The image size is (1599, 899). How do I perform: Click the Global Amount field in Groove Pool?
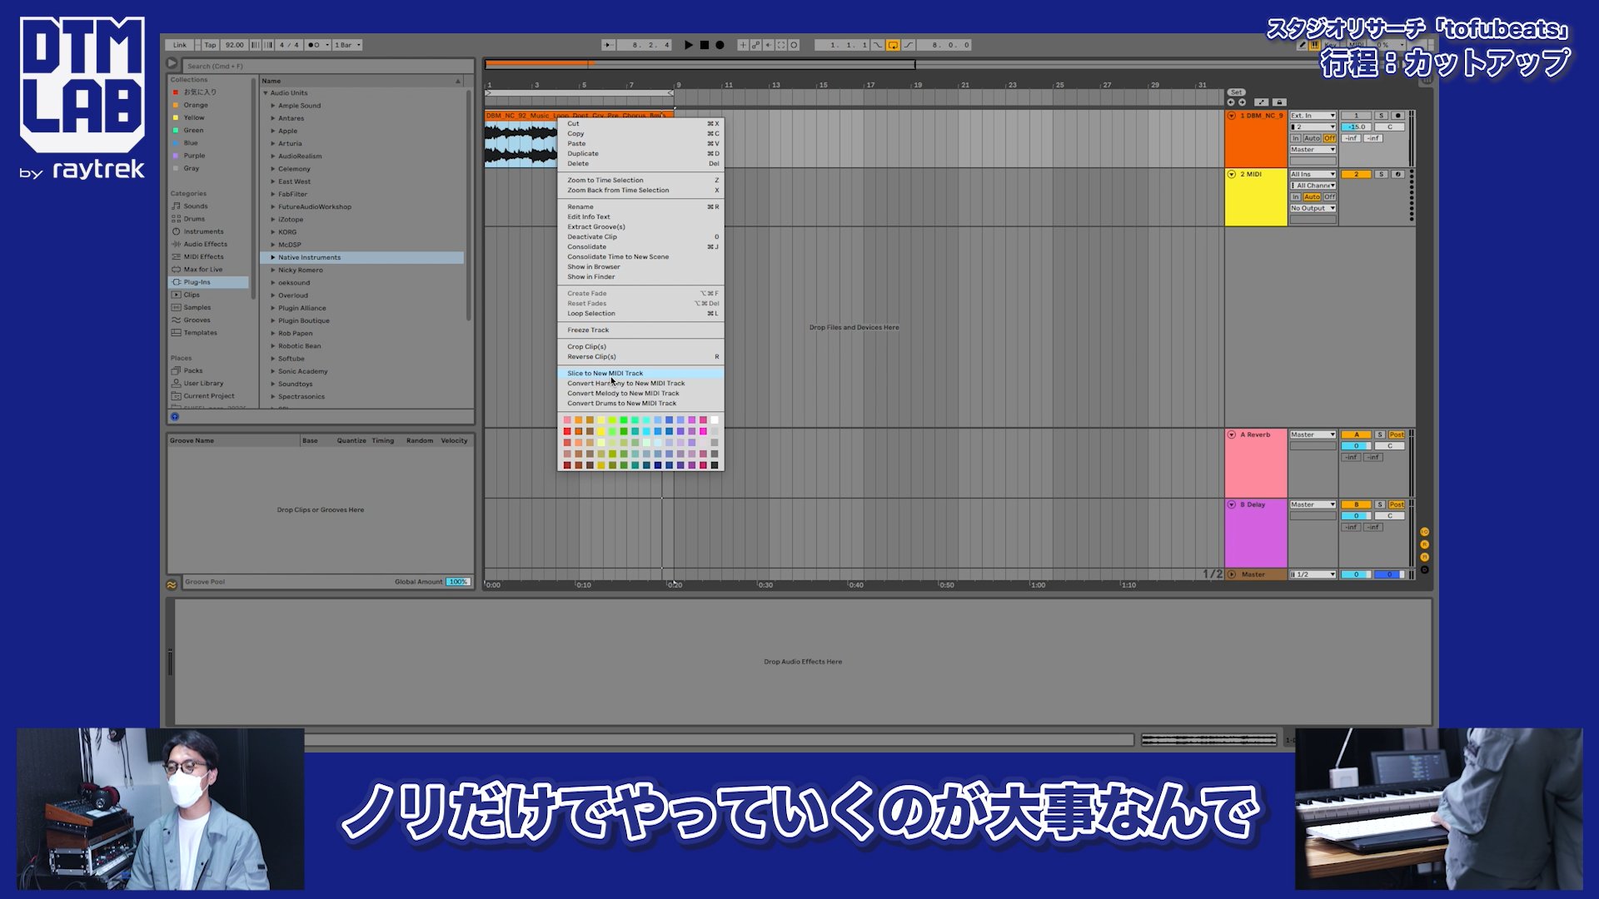pos(457,581)
